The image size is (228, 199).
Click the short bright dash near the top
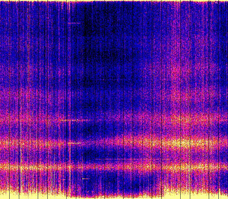click(74, 23)
